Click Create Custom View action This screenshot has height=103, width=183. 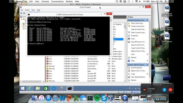pyautogui.click(x=138, y=26)
